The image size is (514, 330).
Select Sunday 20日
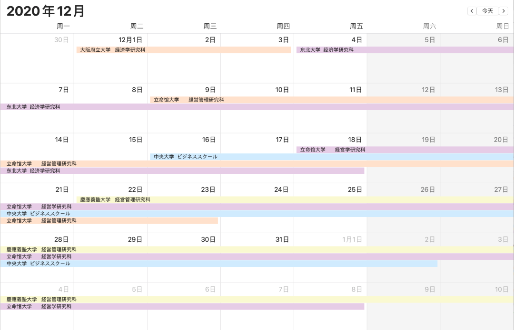tap(501, 140)
